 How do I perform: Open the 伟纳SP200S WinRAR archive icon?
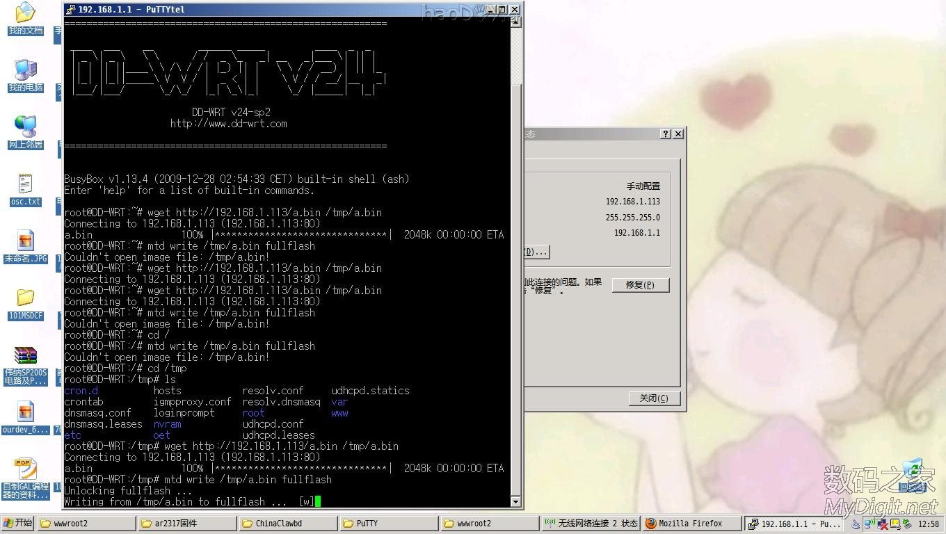[x=25, y=357]
